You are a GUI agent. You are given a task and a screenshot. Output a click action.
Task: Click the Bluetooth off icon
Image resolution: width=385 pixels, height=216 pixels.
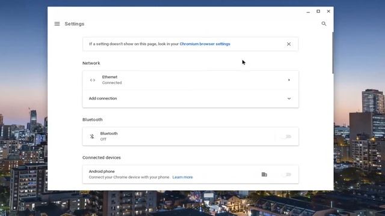pos(92,136)
